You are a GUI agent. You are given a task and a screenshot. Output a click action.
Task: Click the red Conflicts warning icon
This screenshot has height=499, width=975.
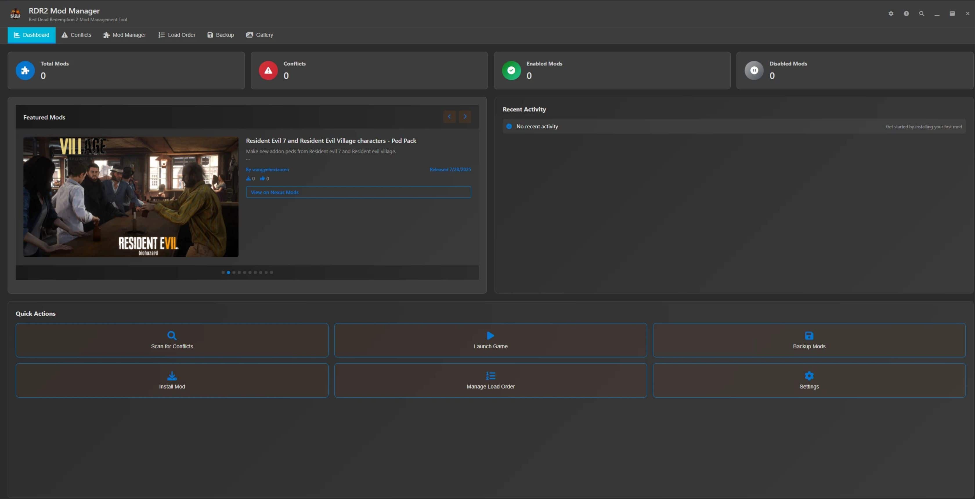(268, 70)
